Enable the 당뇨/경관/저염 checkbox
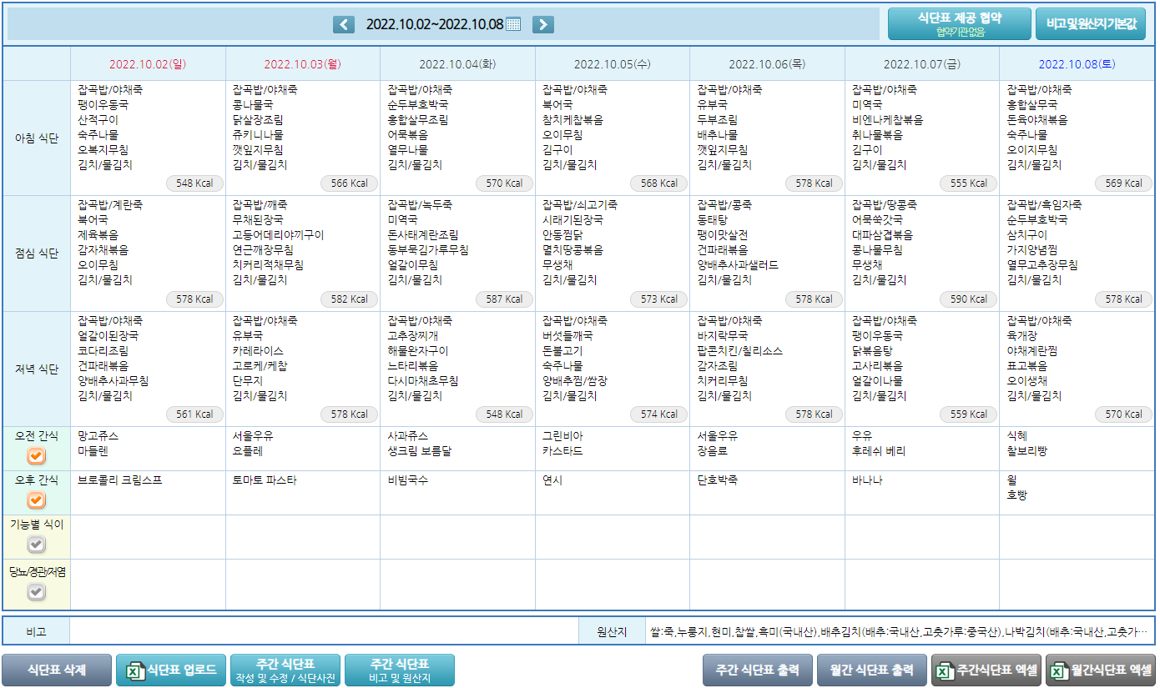This screenshot has width=1160, height=688. pyautogui.click(x=37, y=592)
